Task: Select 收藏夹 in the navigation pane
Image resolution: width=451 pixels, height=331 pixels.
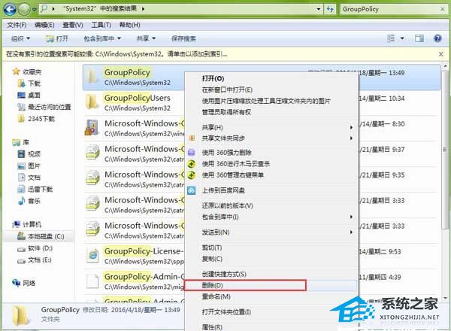Action: 27,71
